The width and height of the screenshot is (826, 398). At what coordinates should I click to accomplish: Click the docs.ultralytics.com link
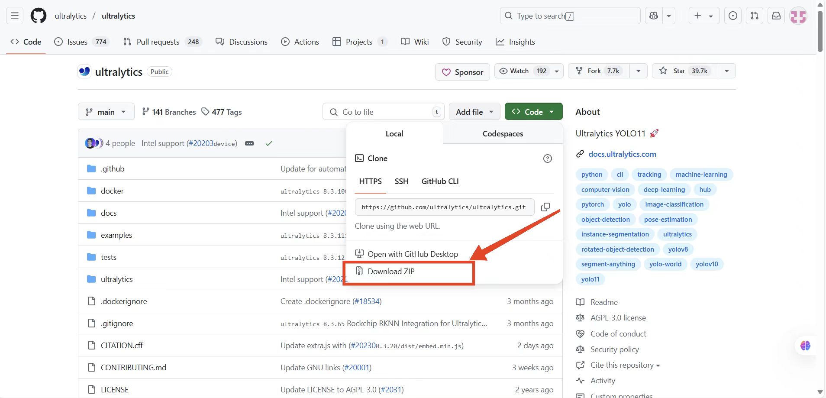(x=622, y=154)
